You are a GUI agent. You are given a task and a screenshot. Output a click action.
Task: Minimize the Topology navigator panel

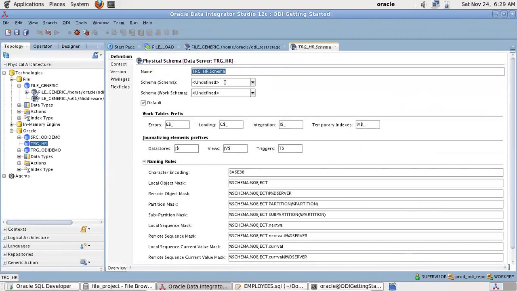[x=99, y=46]
